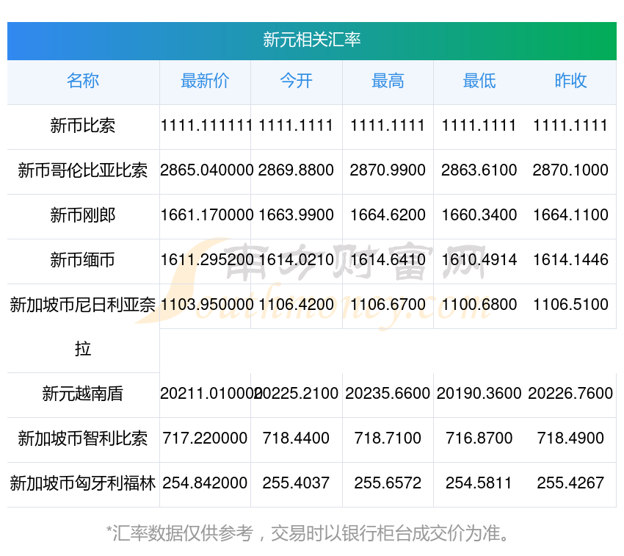The width and height of the screenshot is (624, 556).
Task: Click the 新元相关汇率 table title banner
Action: pos(311,40)
